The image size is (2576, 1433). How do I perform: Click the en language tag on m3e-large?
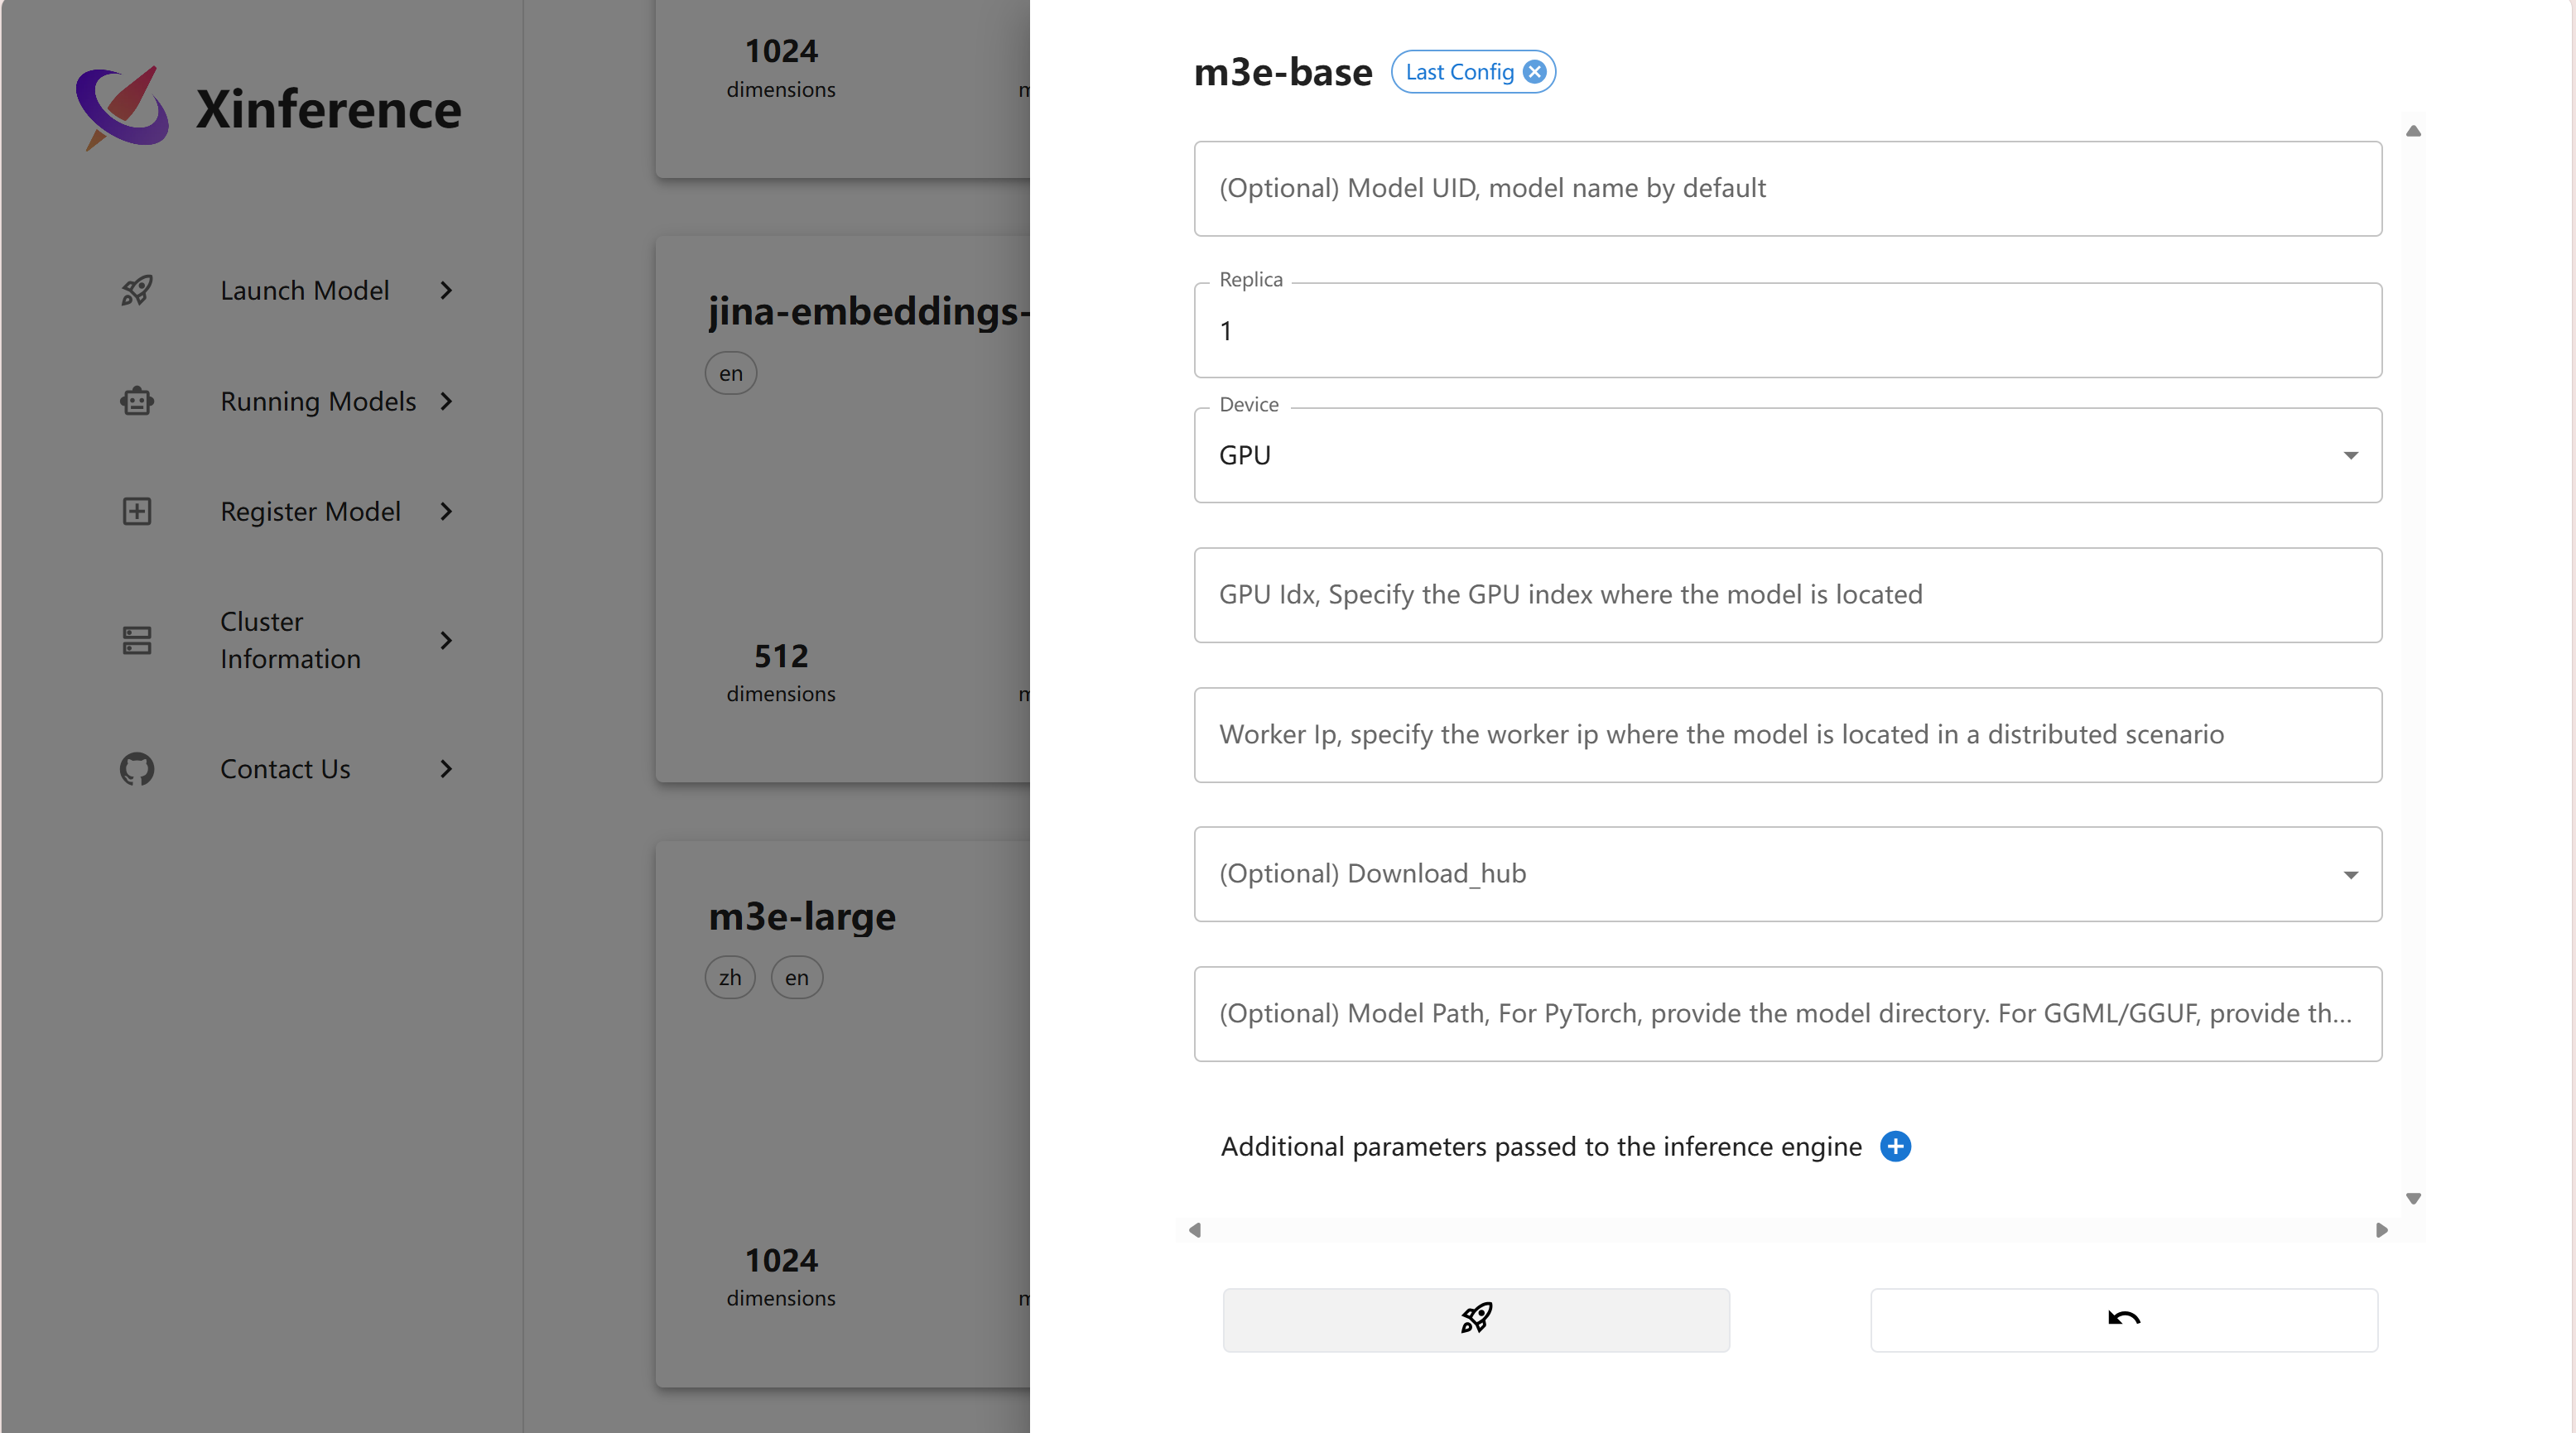coord(797,977)
